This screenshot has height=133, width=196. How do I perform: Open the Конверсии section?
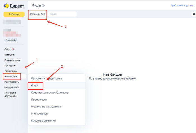point(10,66)
